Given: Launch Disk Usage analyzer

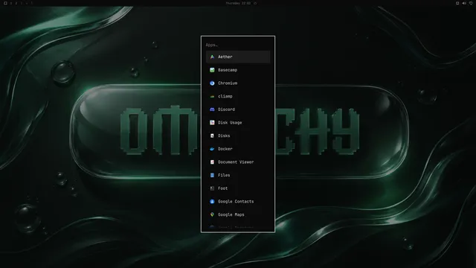Looking at the screenshot, I should 238,122.
